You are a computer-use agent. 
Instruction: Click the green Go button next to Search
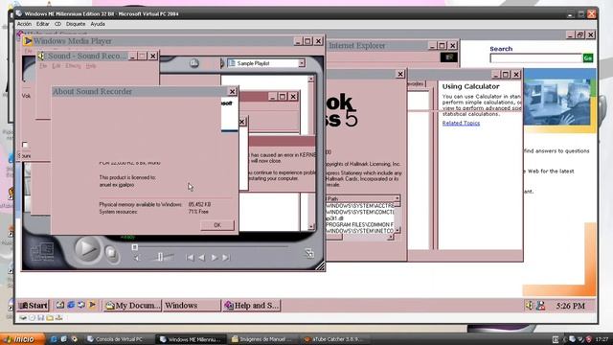(x=588, y=57)
